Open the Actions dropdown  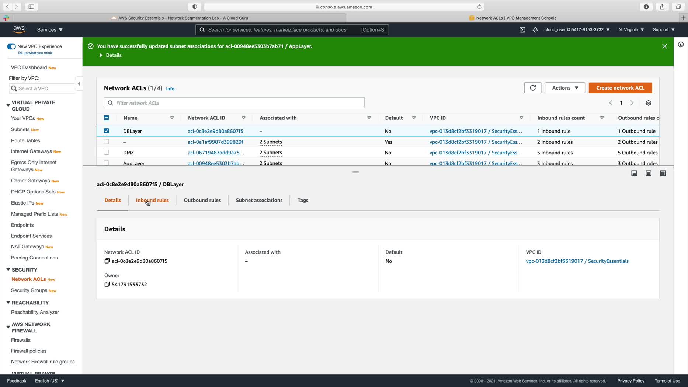tap(564, 88)
